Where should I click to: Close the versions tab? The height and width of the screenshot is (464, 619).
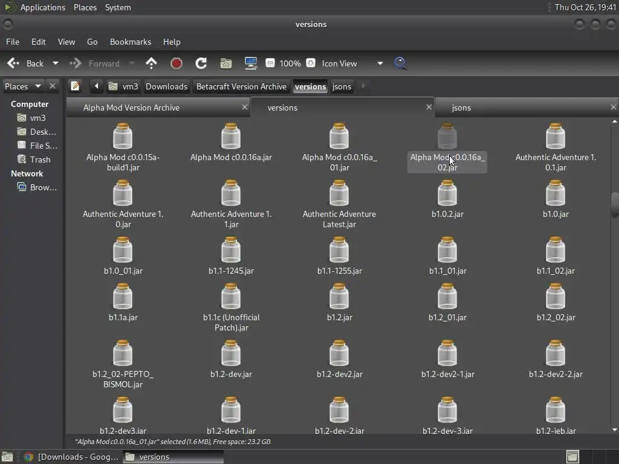pyautogui.click(x=429, y=107)
